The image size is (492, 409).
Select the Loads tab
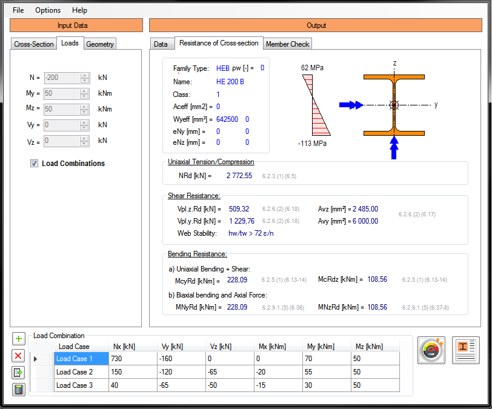(x=70, y=43)
